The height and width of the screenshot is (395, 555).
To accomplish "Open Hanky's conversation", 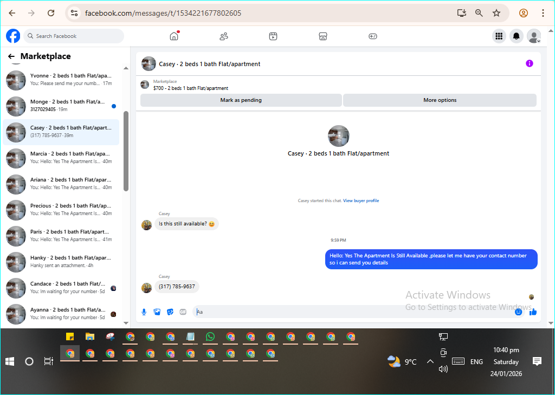I will [x=61, y=262].
